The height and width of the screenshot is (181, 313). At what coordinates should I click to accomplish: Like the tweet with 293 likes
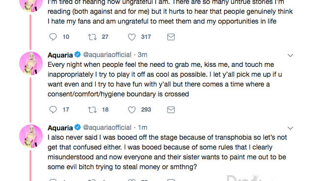pyautogui.click(x=132, y=110)
